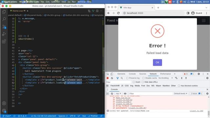210x118 pixels.
Task: Switch to the DevTools Performance tab
Action: point(165,74)
